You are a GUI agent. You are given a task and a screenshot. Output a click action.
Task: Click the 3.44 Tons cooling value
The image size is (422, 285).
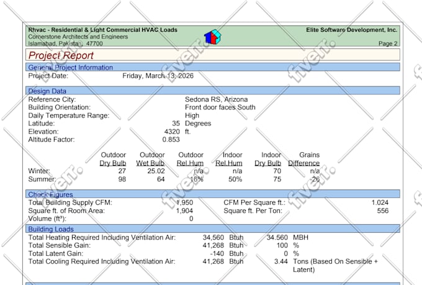point(281,261)
